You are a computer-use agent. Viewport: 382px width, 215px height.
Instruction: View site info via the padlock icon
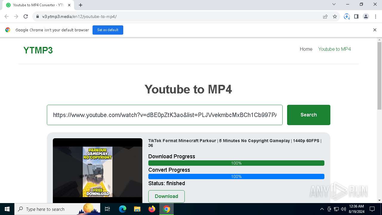point(38,16)
